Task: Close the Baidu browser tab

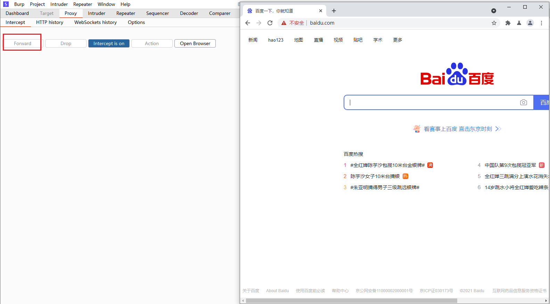Action: pyautogui.click(x=321, y=11)
